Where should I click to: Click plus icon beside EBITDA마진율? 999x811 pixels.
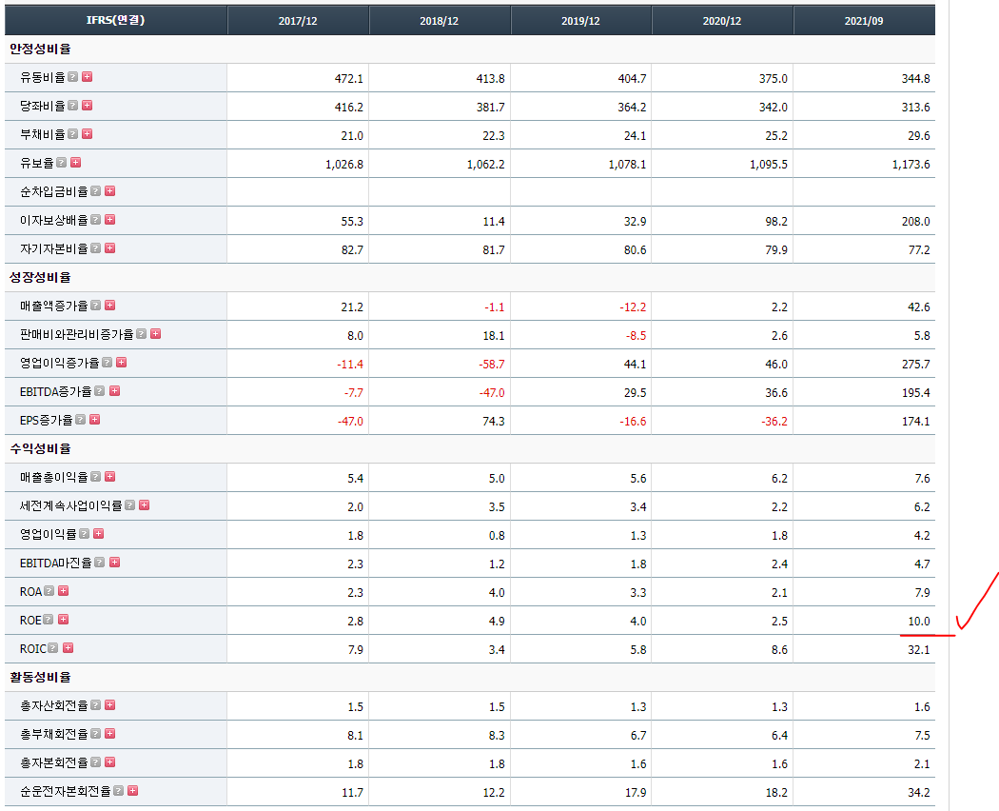(115, 563)
